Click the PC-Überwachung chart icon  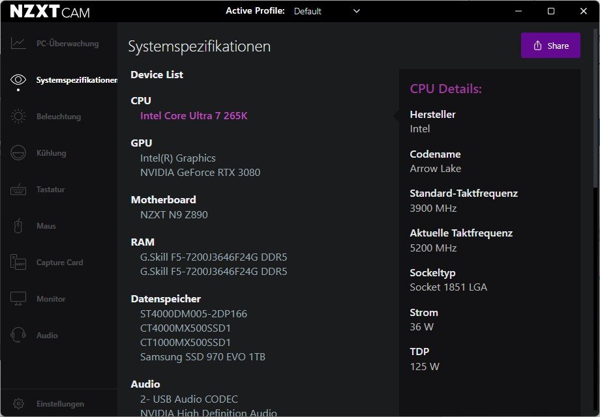tap(18, 43)
